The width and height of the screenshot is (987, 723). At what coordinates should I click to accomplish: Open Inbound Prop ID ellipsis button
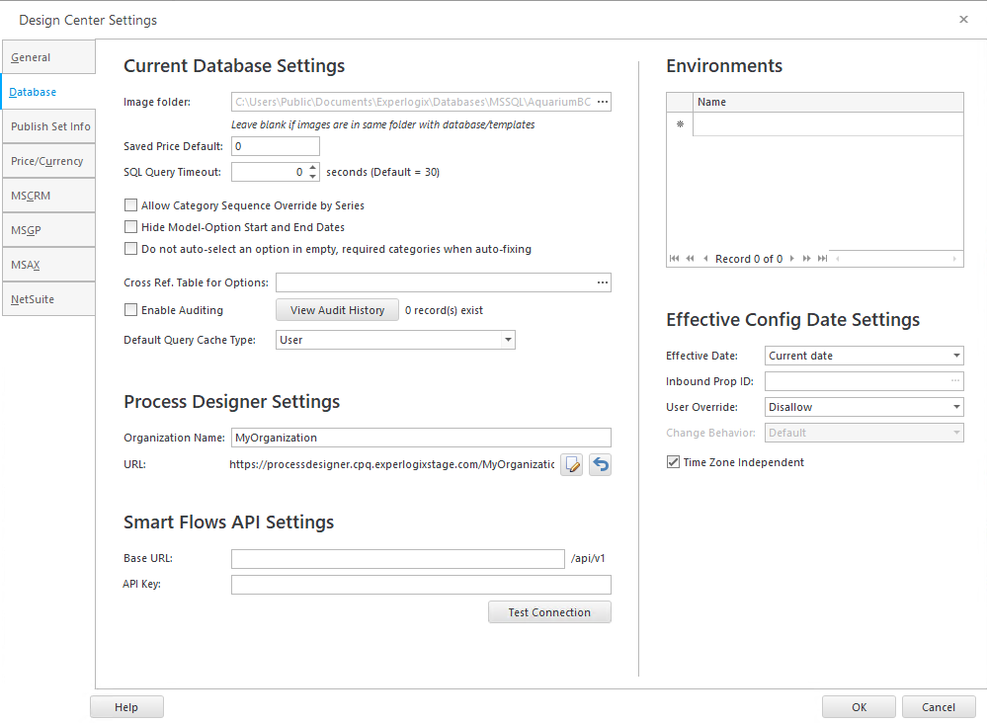click(955, 381)
